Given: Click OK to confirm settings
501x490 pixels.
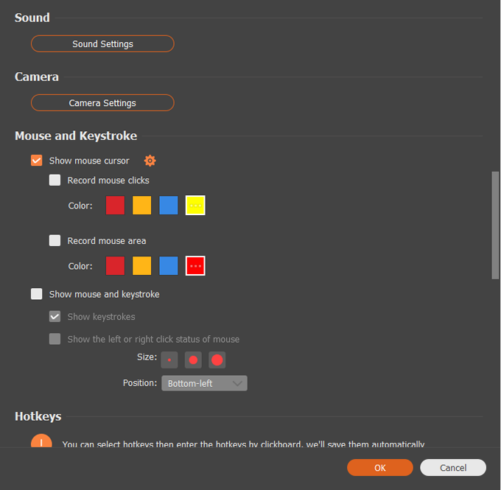Looking at the screenshot, I should tap(379, 468).
